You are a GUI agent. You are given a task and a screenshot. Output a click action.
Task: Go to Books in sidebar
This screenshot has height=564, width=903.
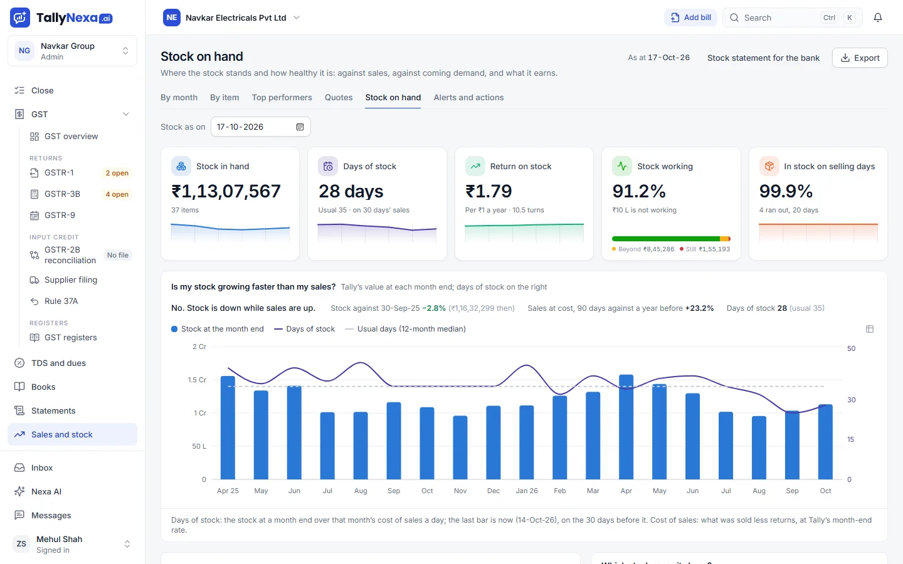click(x=72, y=387)
